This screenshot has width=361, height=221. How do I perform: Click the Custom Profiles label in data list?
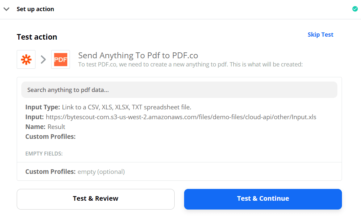click(51, 137)
